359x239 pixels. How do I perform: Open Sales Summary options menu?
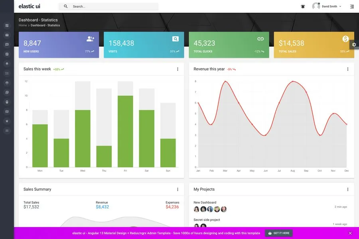click(178, 190)
